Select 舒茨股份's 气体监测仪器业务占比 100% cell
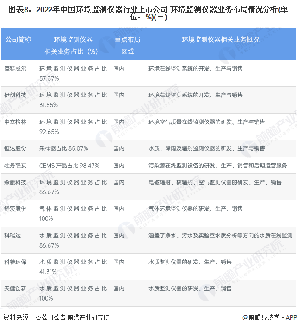Screen dimensions: 297x327 click(73, 214)
